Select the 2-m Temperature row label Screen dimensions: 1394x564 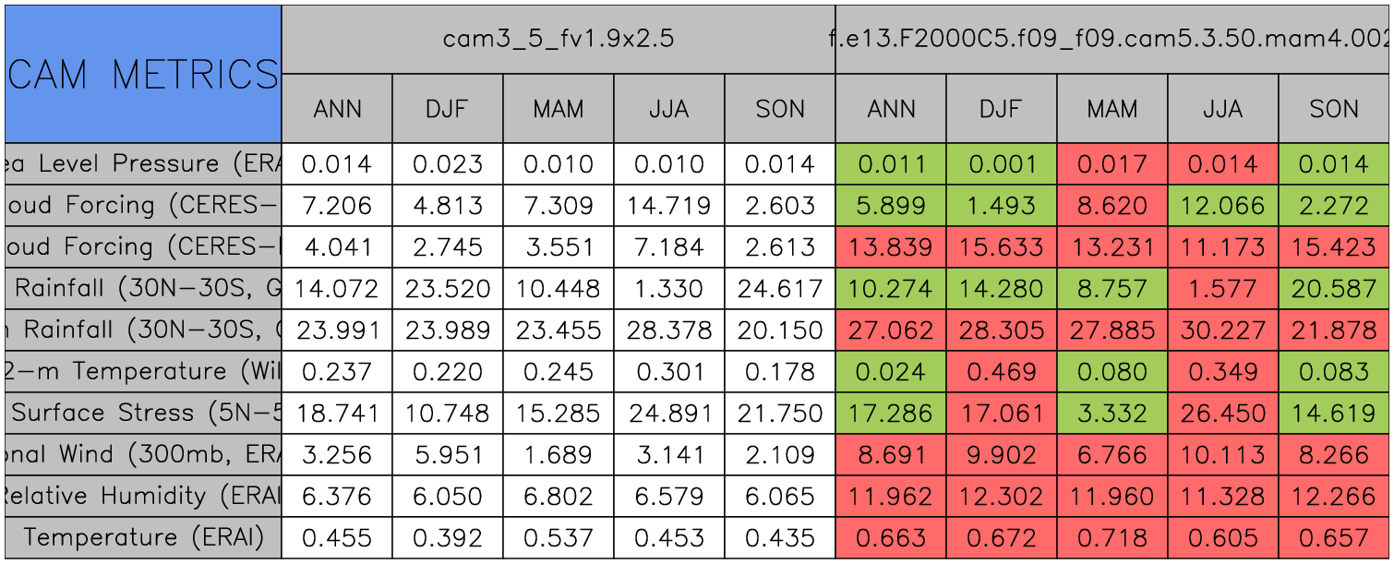point(143,372)
